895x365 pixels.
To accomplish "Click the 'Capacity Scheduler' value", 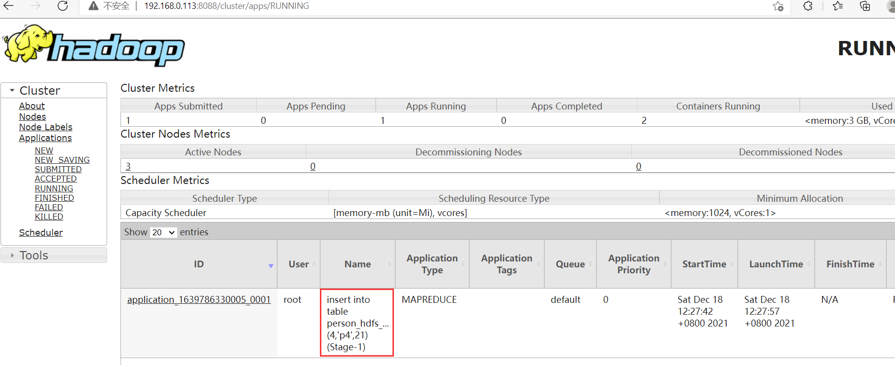I will click(166, 213).
